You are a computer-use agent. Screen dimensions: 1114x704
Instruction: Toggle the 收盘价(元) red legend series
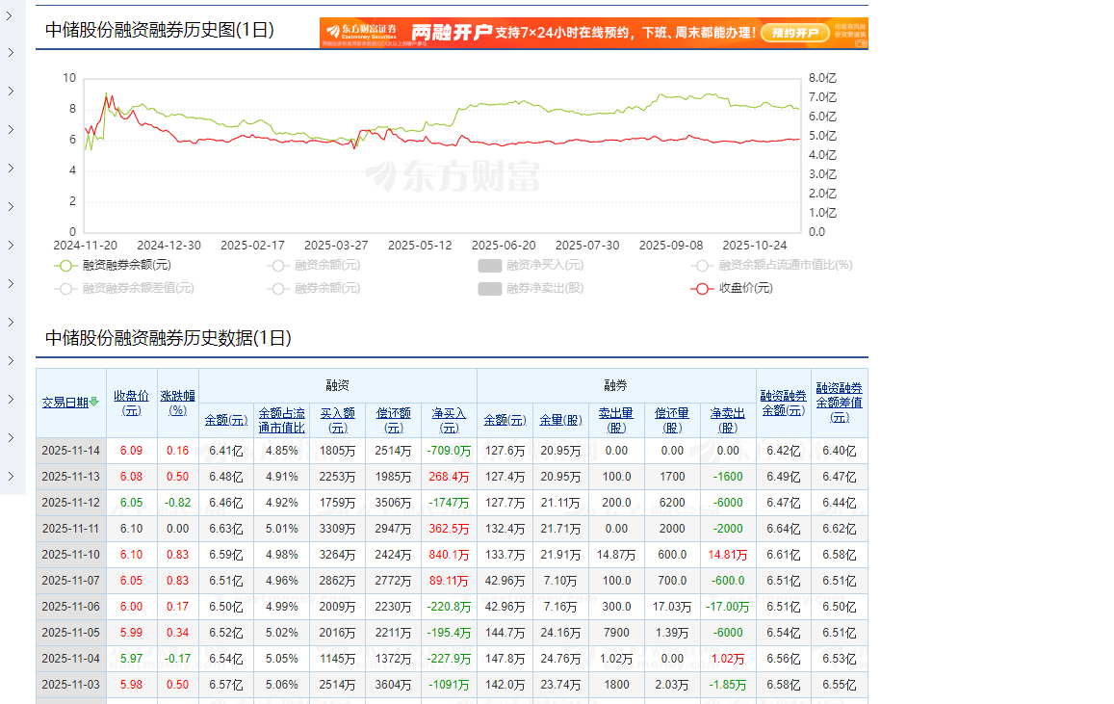[732, 288]
